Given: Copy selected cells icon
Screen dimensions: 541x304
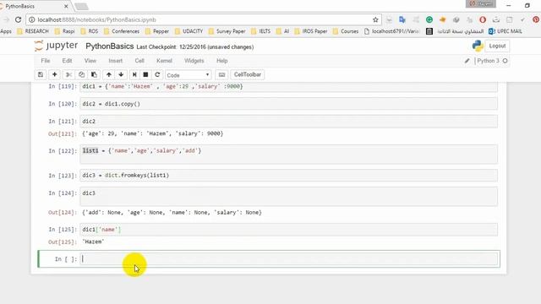Looking at the screenshot, I should pos(81,74).
